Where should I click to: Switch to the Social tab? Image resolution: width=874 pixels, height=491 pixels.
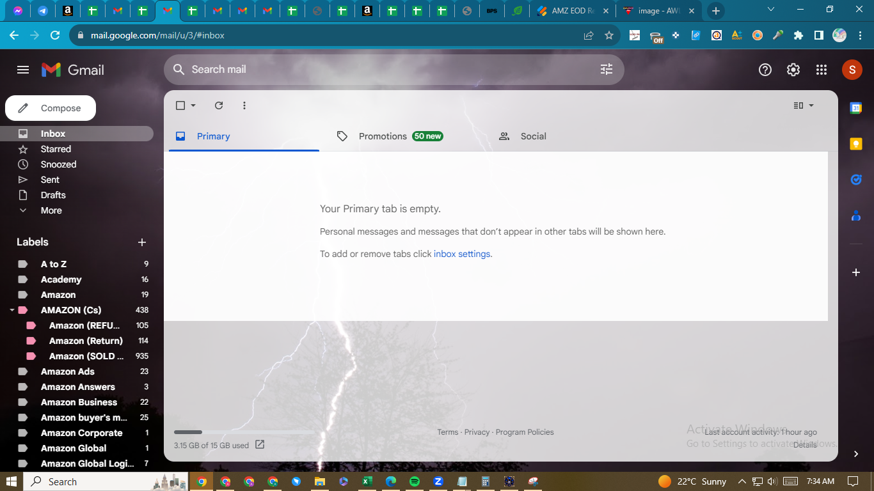coord(568,136)
